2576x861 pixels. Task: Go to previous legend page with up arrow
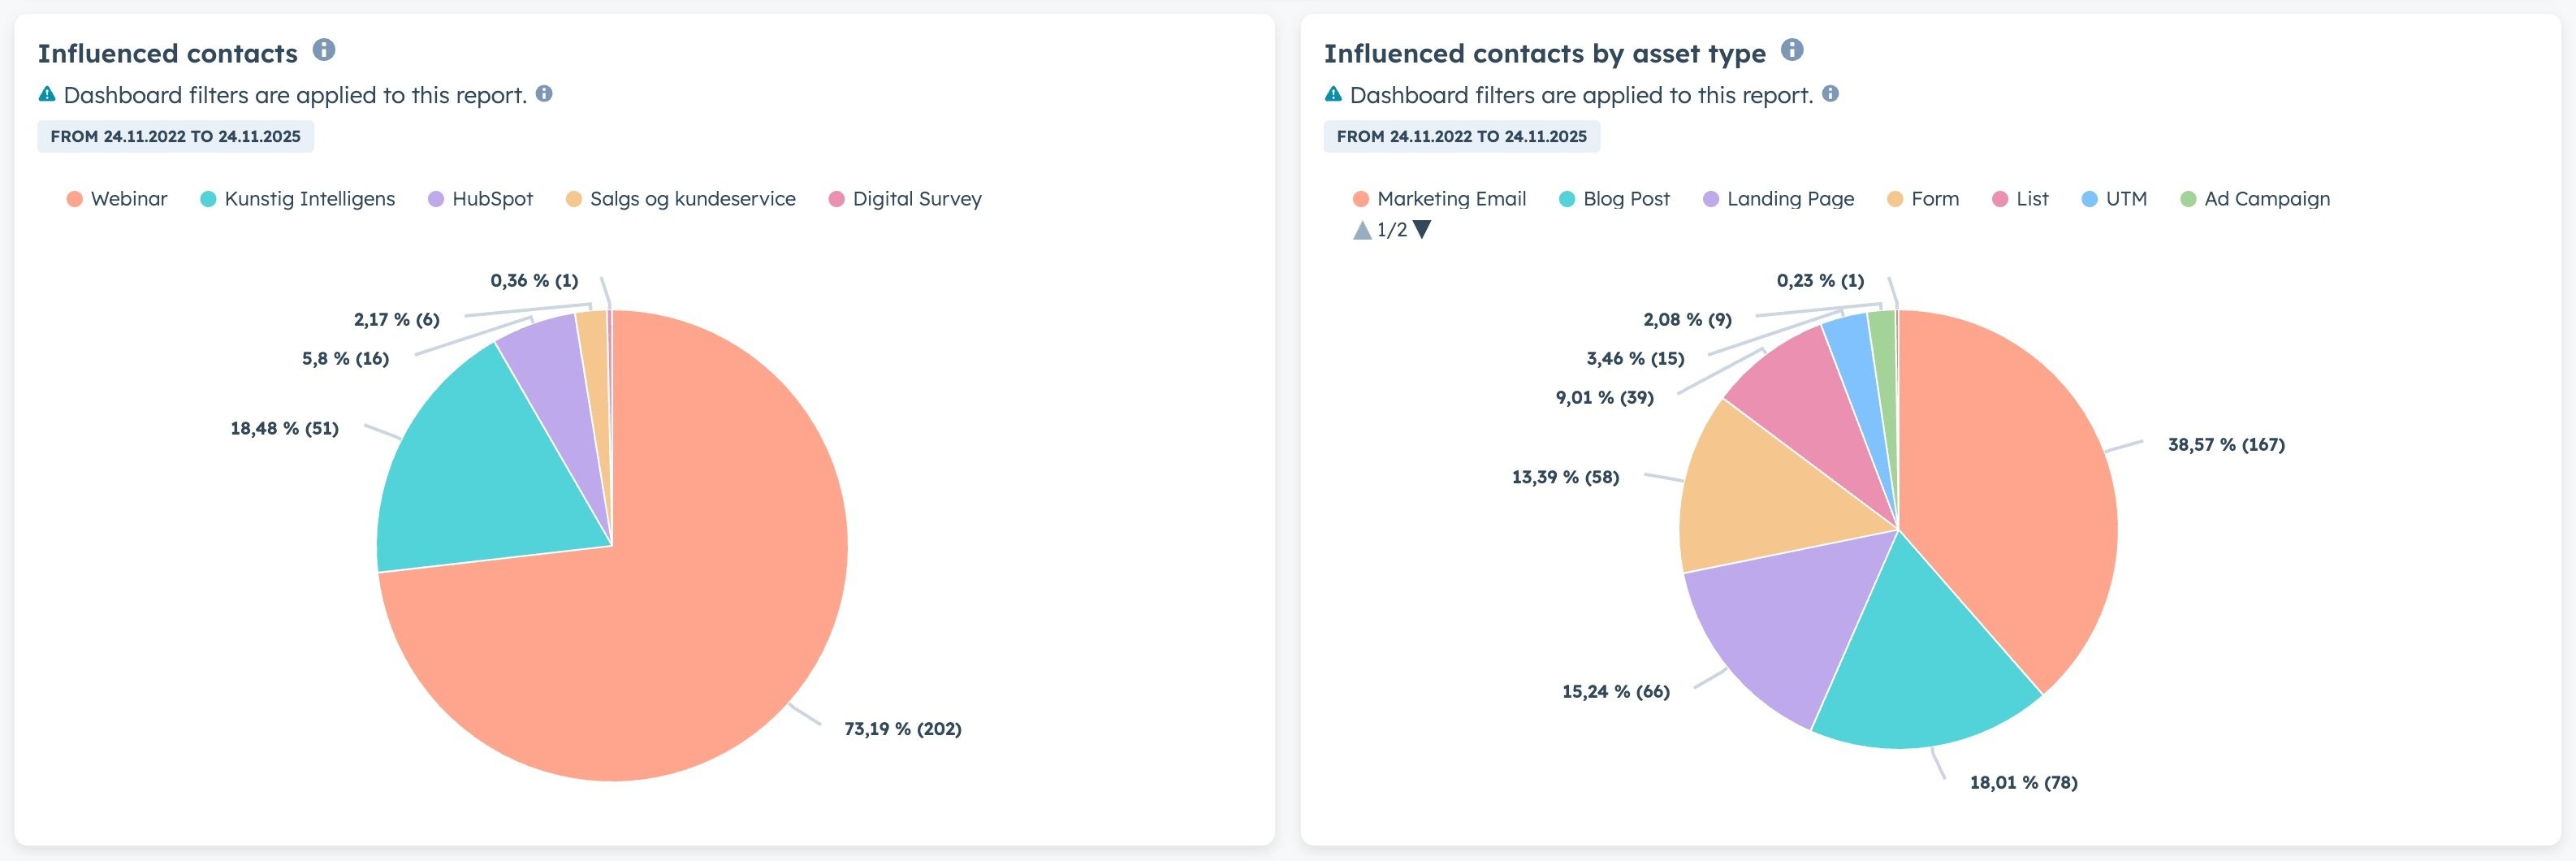coord(1361,230)
